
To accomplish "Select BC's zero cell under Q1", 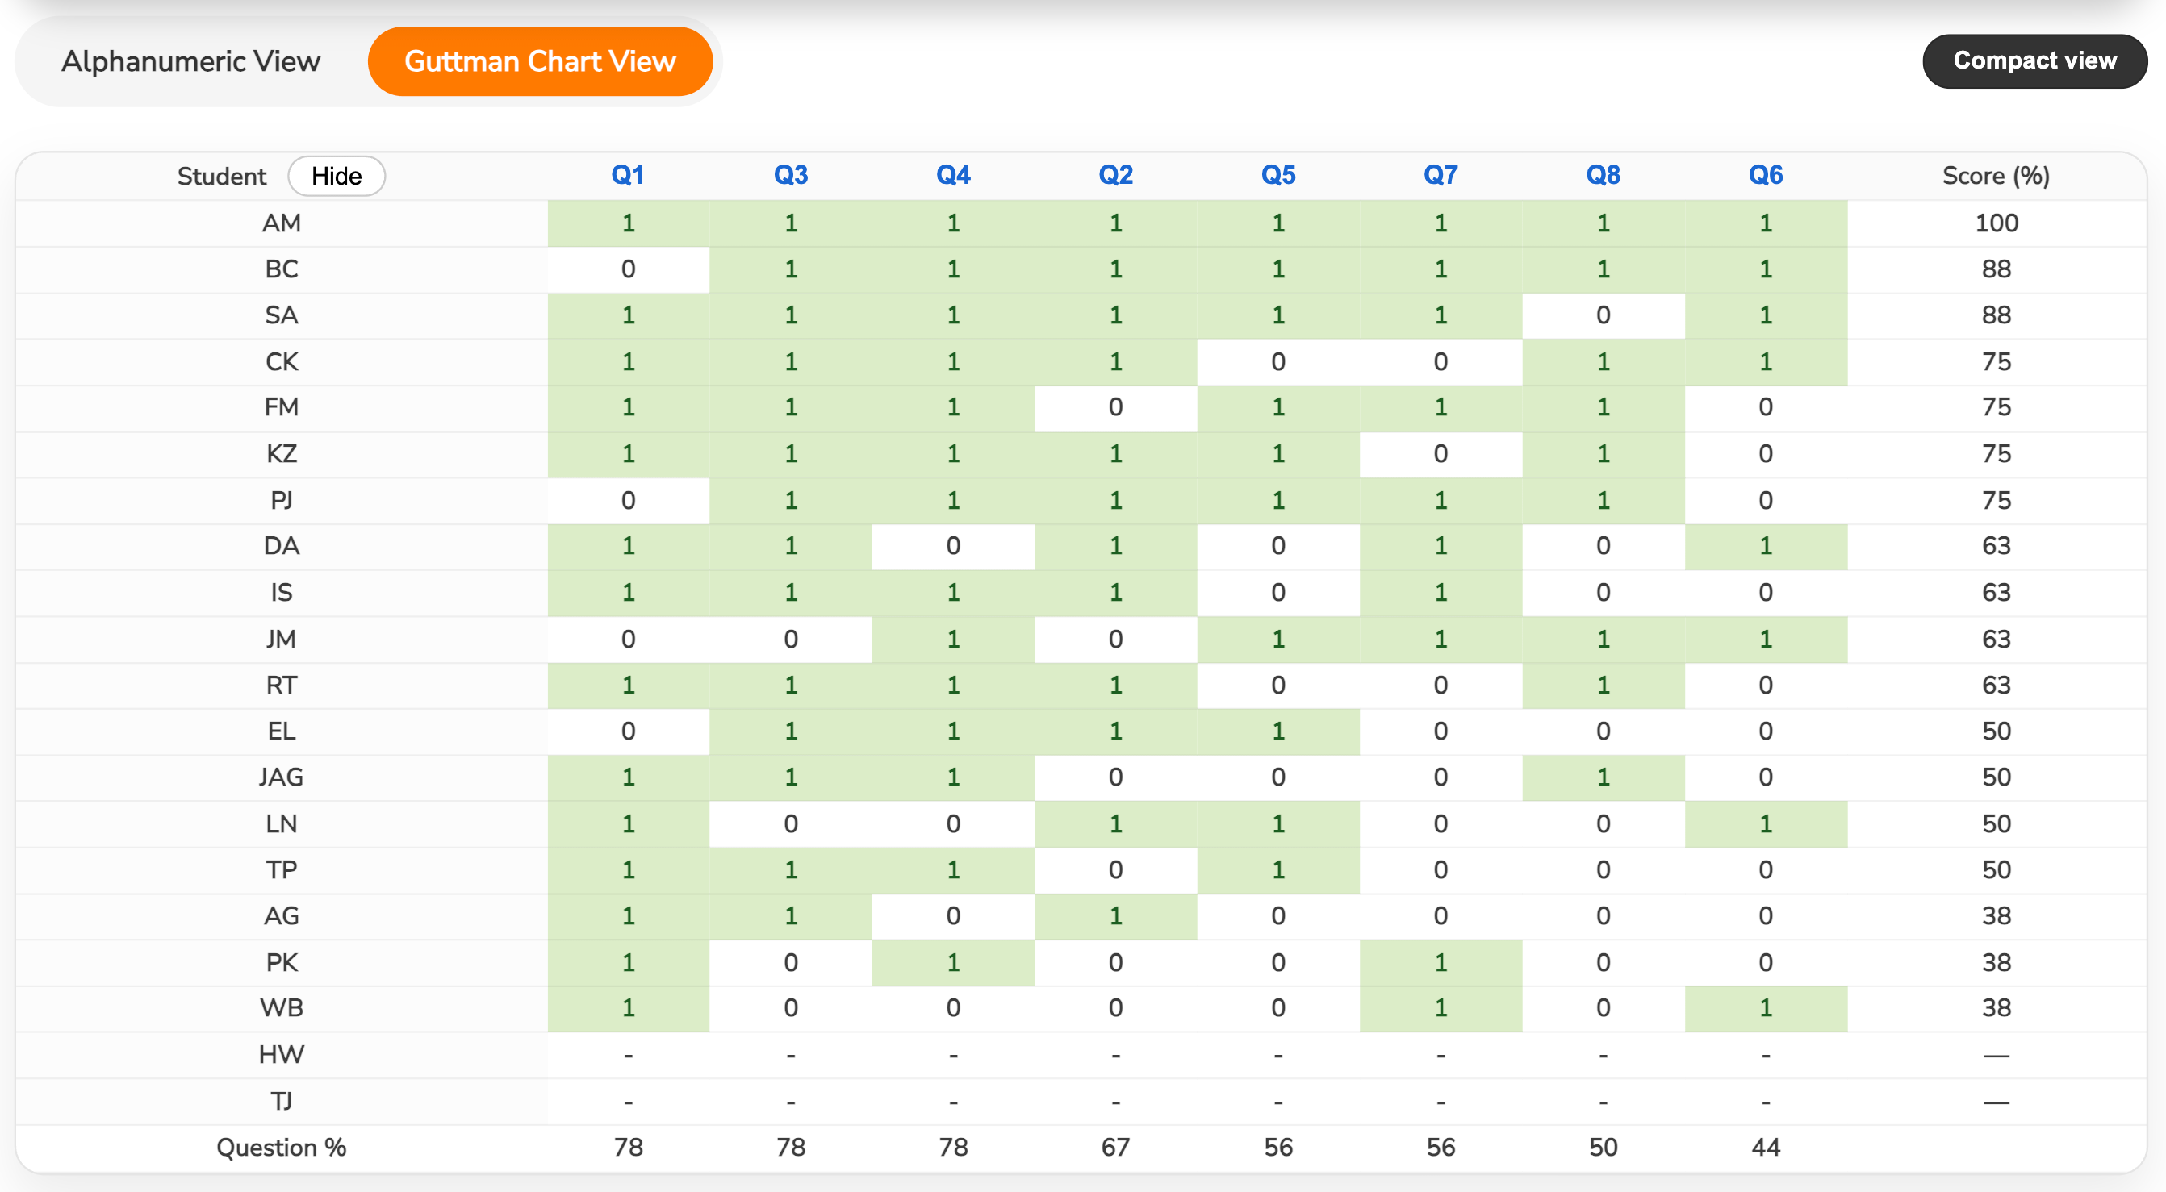I will [x=628, y=269].
